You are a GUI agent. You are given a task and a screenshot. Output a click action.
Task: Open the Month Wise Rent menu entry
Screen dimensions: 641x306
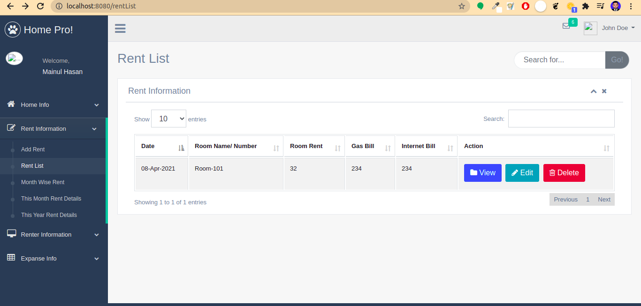42,182
